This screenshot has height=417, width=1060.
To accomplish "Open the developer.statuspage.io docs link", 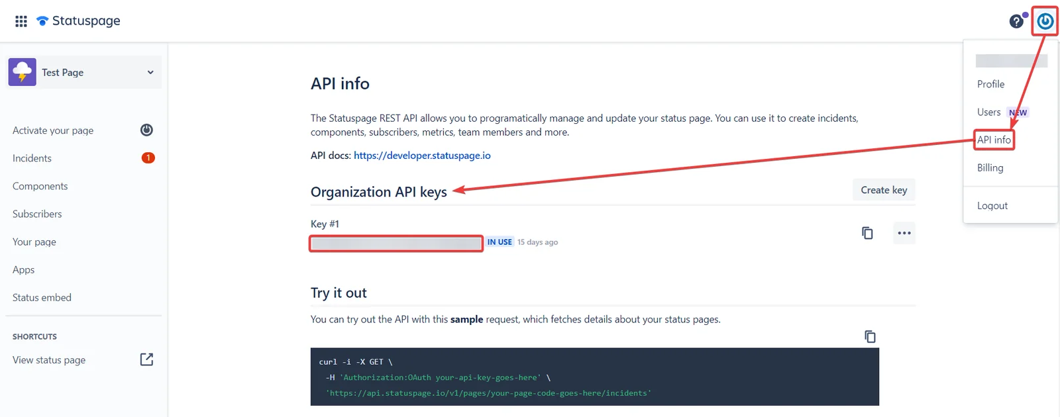I will (x=422, y=156).
